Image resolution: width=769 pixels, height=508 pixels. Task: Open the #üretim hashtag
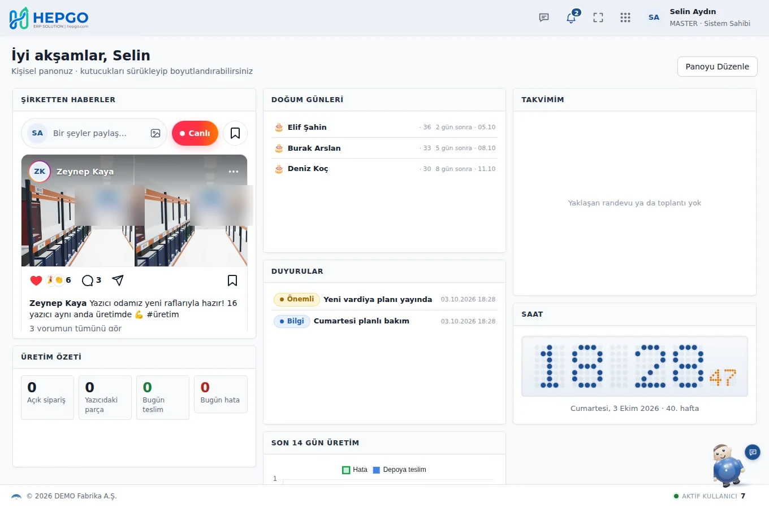tap(163, 314)
